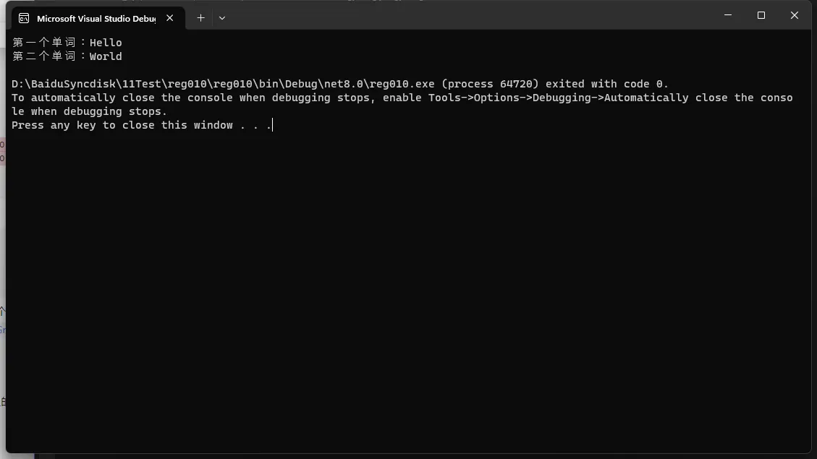
Task: Maximize the terminal window
Action: coord(761,15)
